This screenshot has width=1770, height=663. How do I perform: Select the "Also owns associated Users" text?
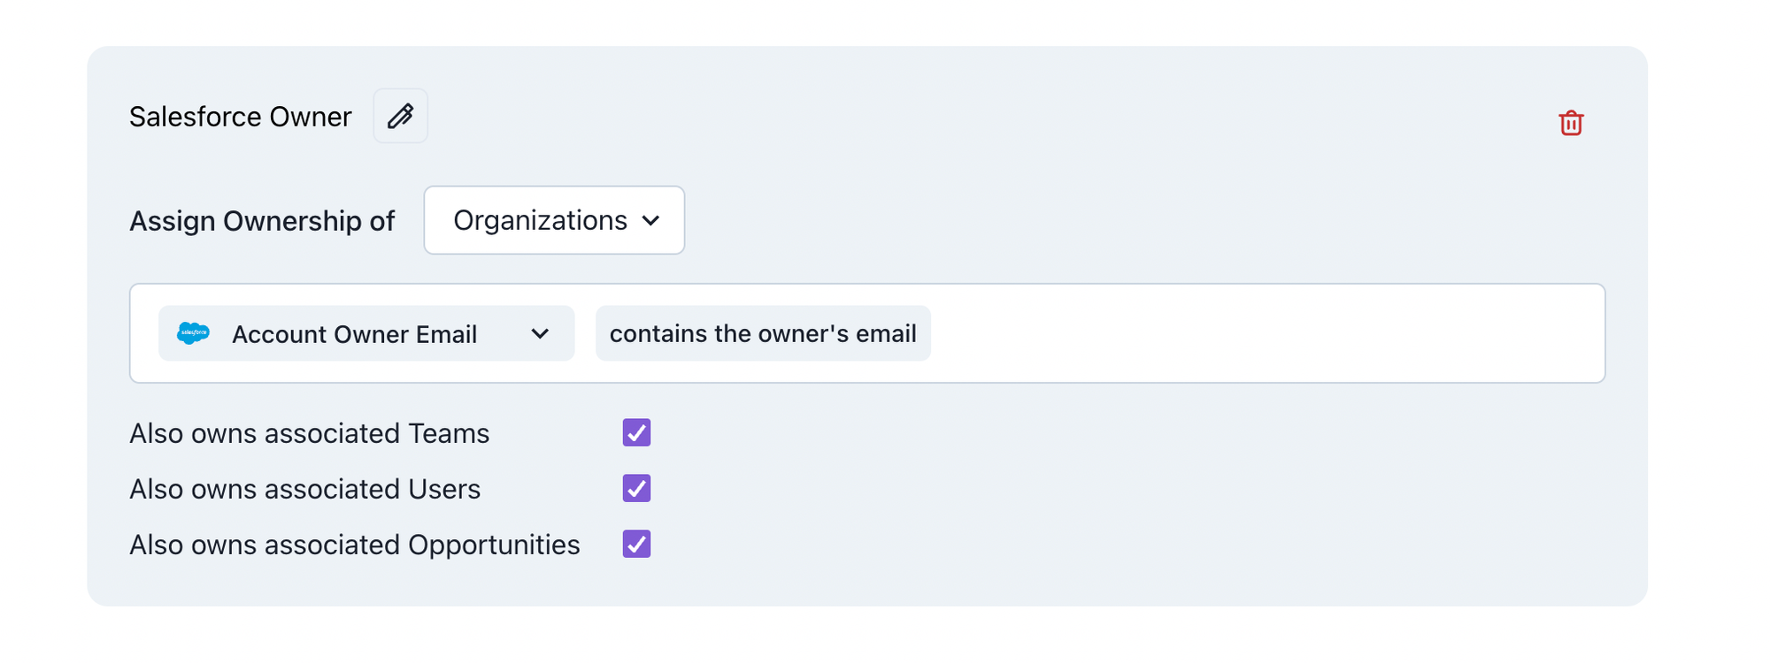coord(304,489)
